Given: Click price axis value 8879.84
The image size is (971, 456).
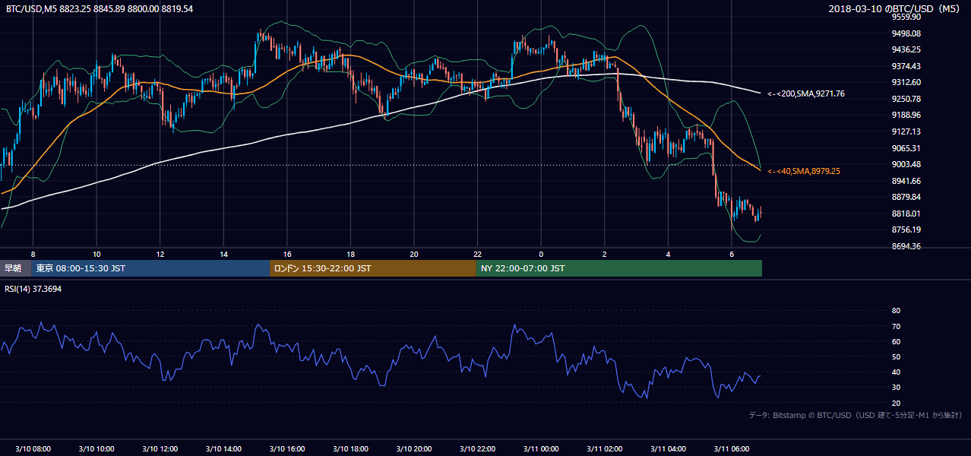Looking at the screenshot, I should [906, 197].
